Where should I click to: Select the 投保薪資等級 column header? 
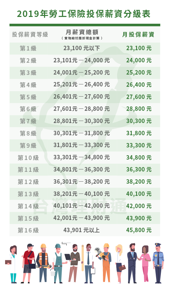[x=30, y=34]
